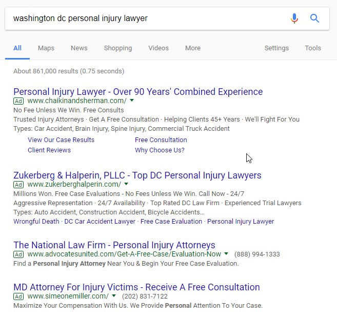Expand dropdown arrow after advocatesunited.com URL
The height and width of the screenshot is (317, 337).
226,253
